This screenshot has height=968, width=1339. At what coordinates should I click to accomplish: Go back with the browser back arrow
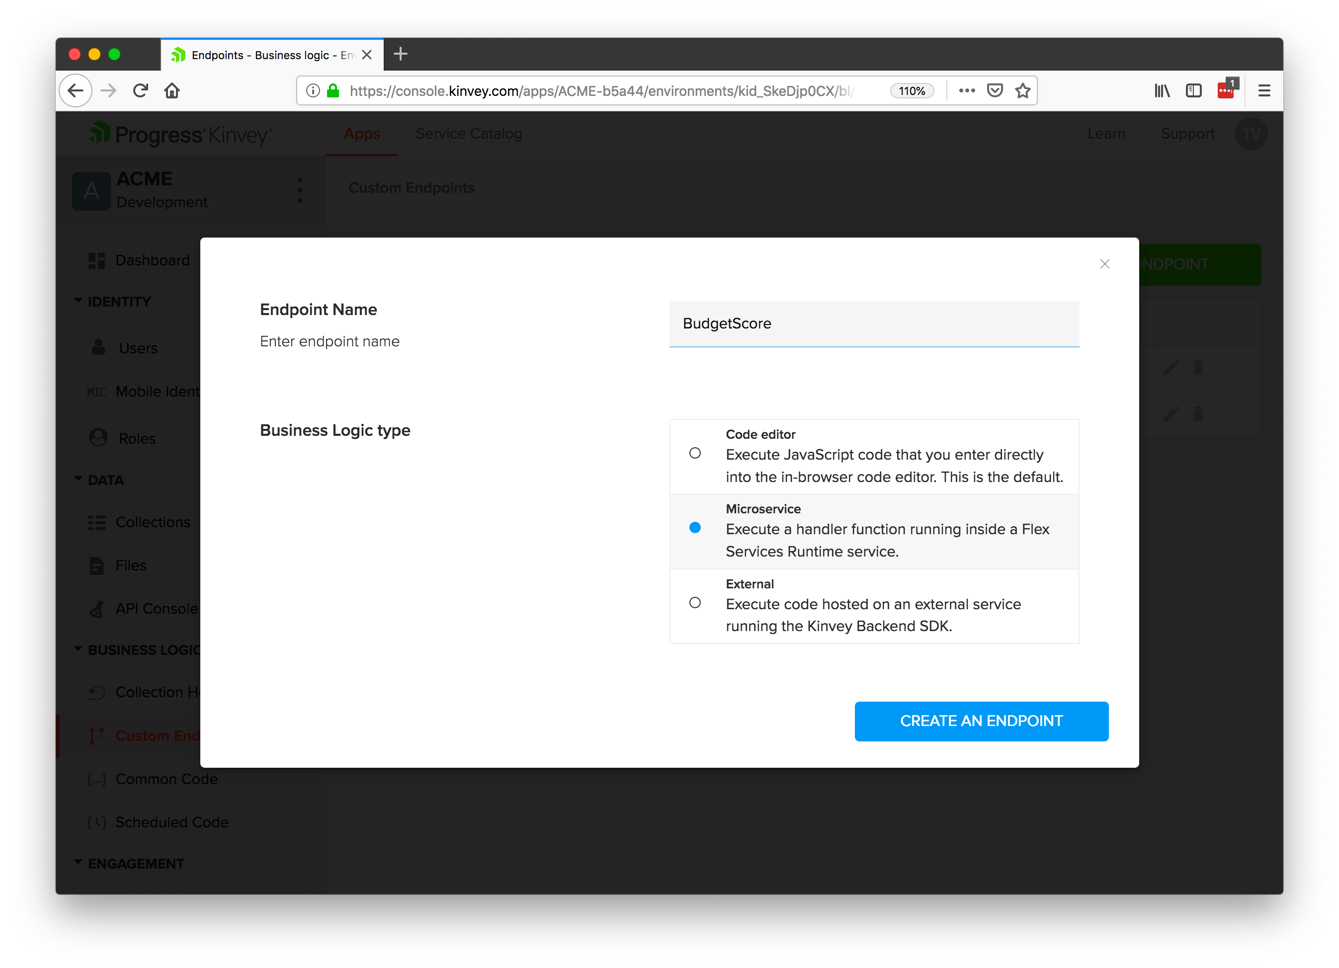76,90
